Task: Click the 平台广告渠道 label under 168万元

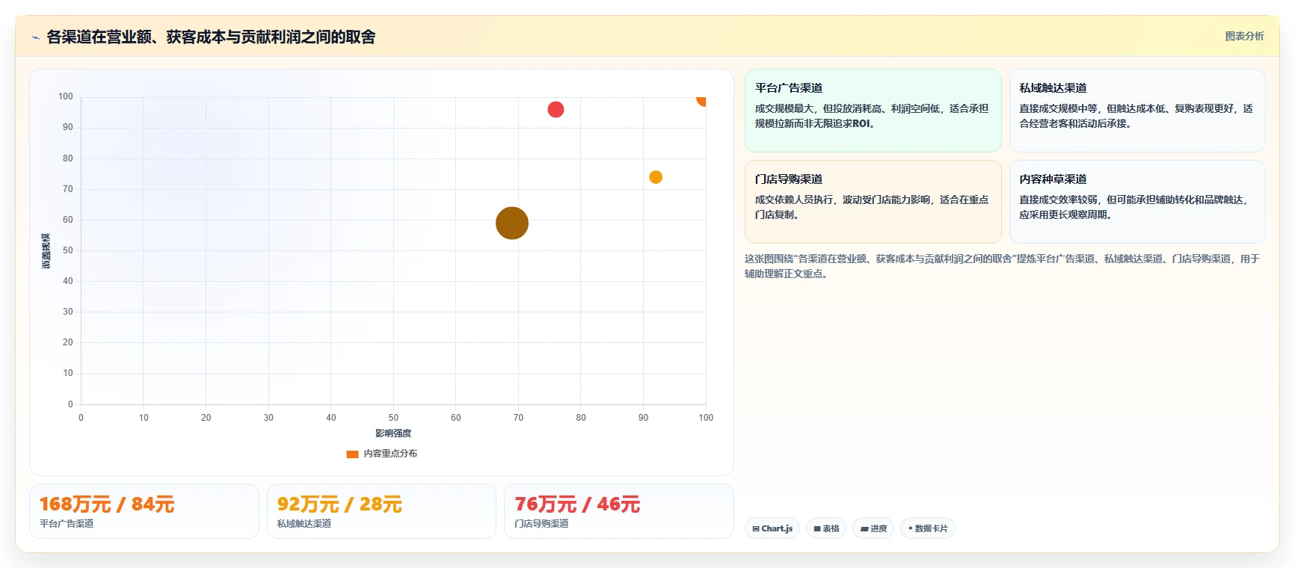Action: tap(67, 524)
